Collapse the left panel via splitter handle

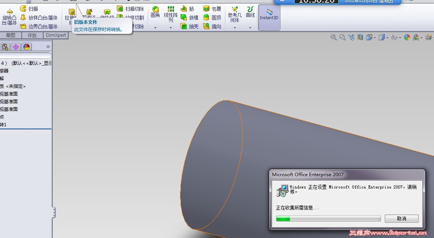point(54,213)
